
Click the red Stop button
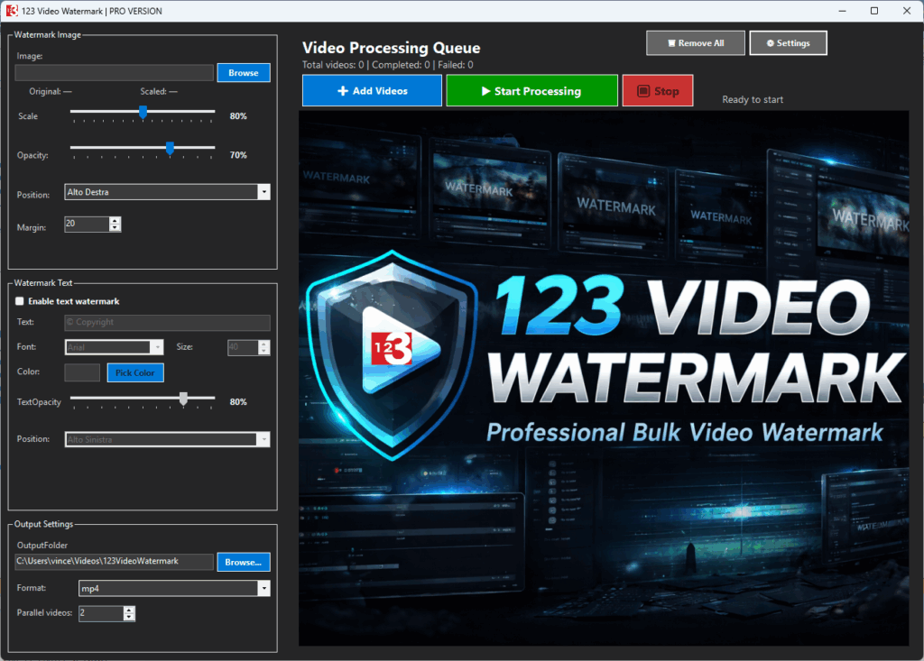click(x=657, y=91)
